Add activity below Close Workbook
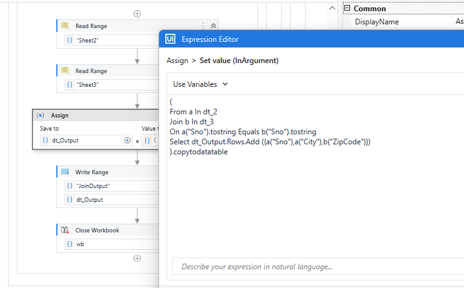 point(137,258)
